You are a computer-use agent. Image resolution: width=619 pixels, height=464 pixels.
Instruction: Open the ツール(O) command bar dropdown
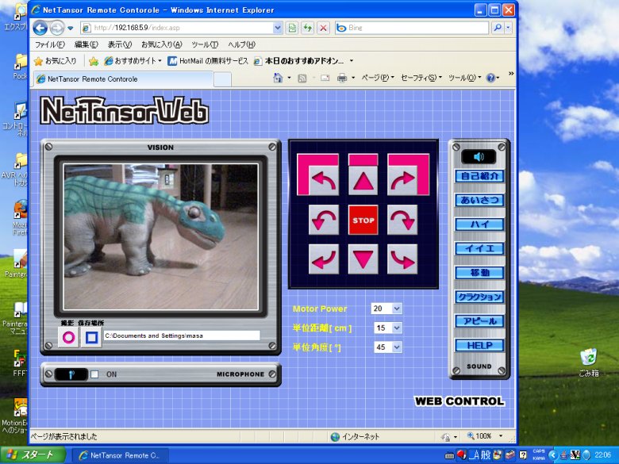[x=464, y=78]
